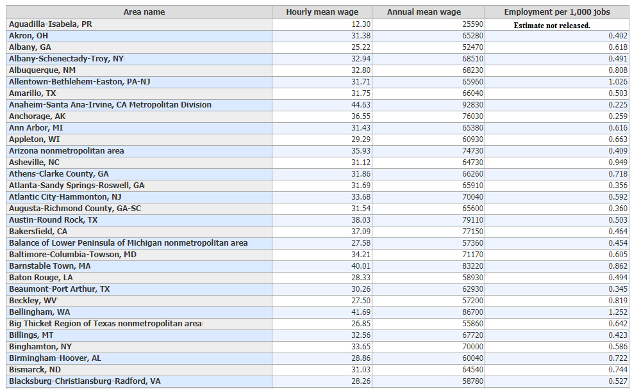The width and height of the screenshot is (632, 389).
Task: Click annual wage value 57200
Action: (472, 301)
